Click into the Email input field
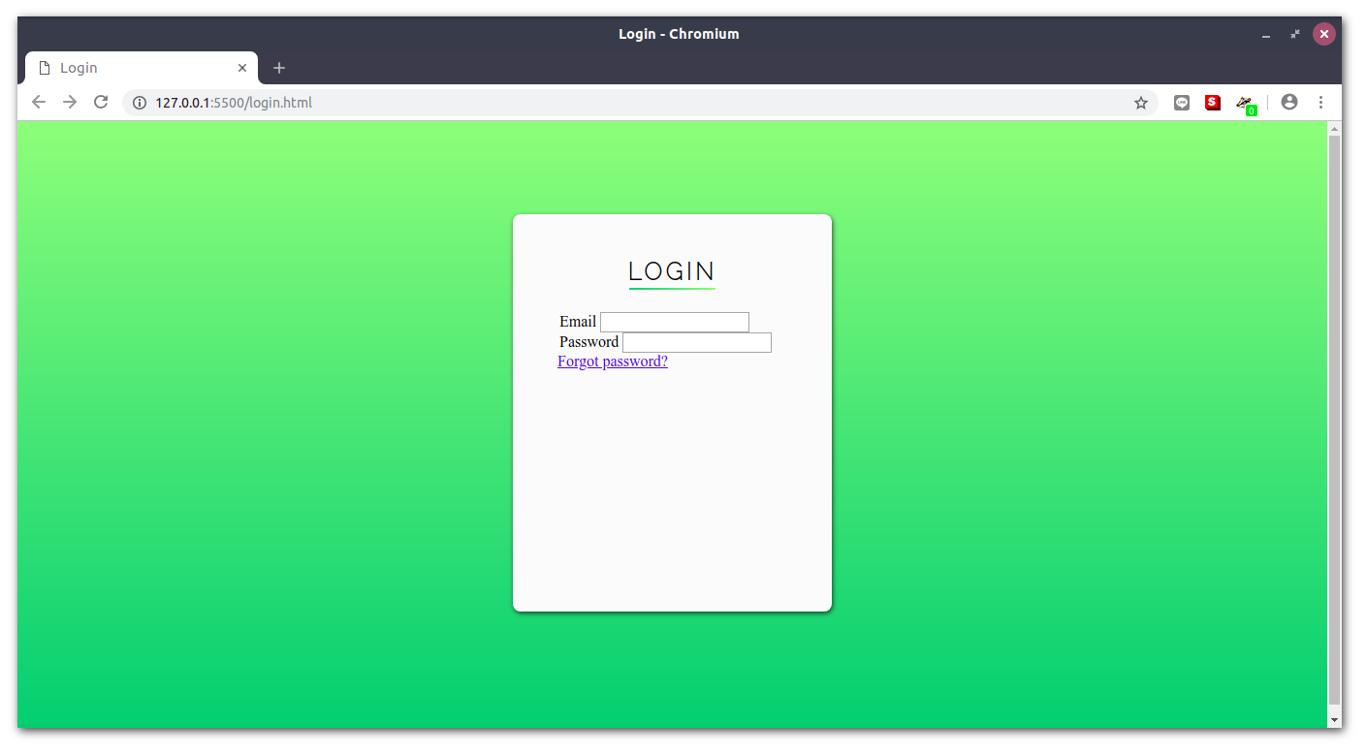The width and height of the screenshot is (1367, 754). [675, 322]
